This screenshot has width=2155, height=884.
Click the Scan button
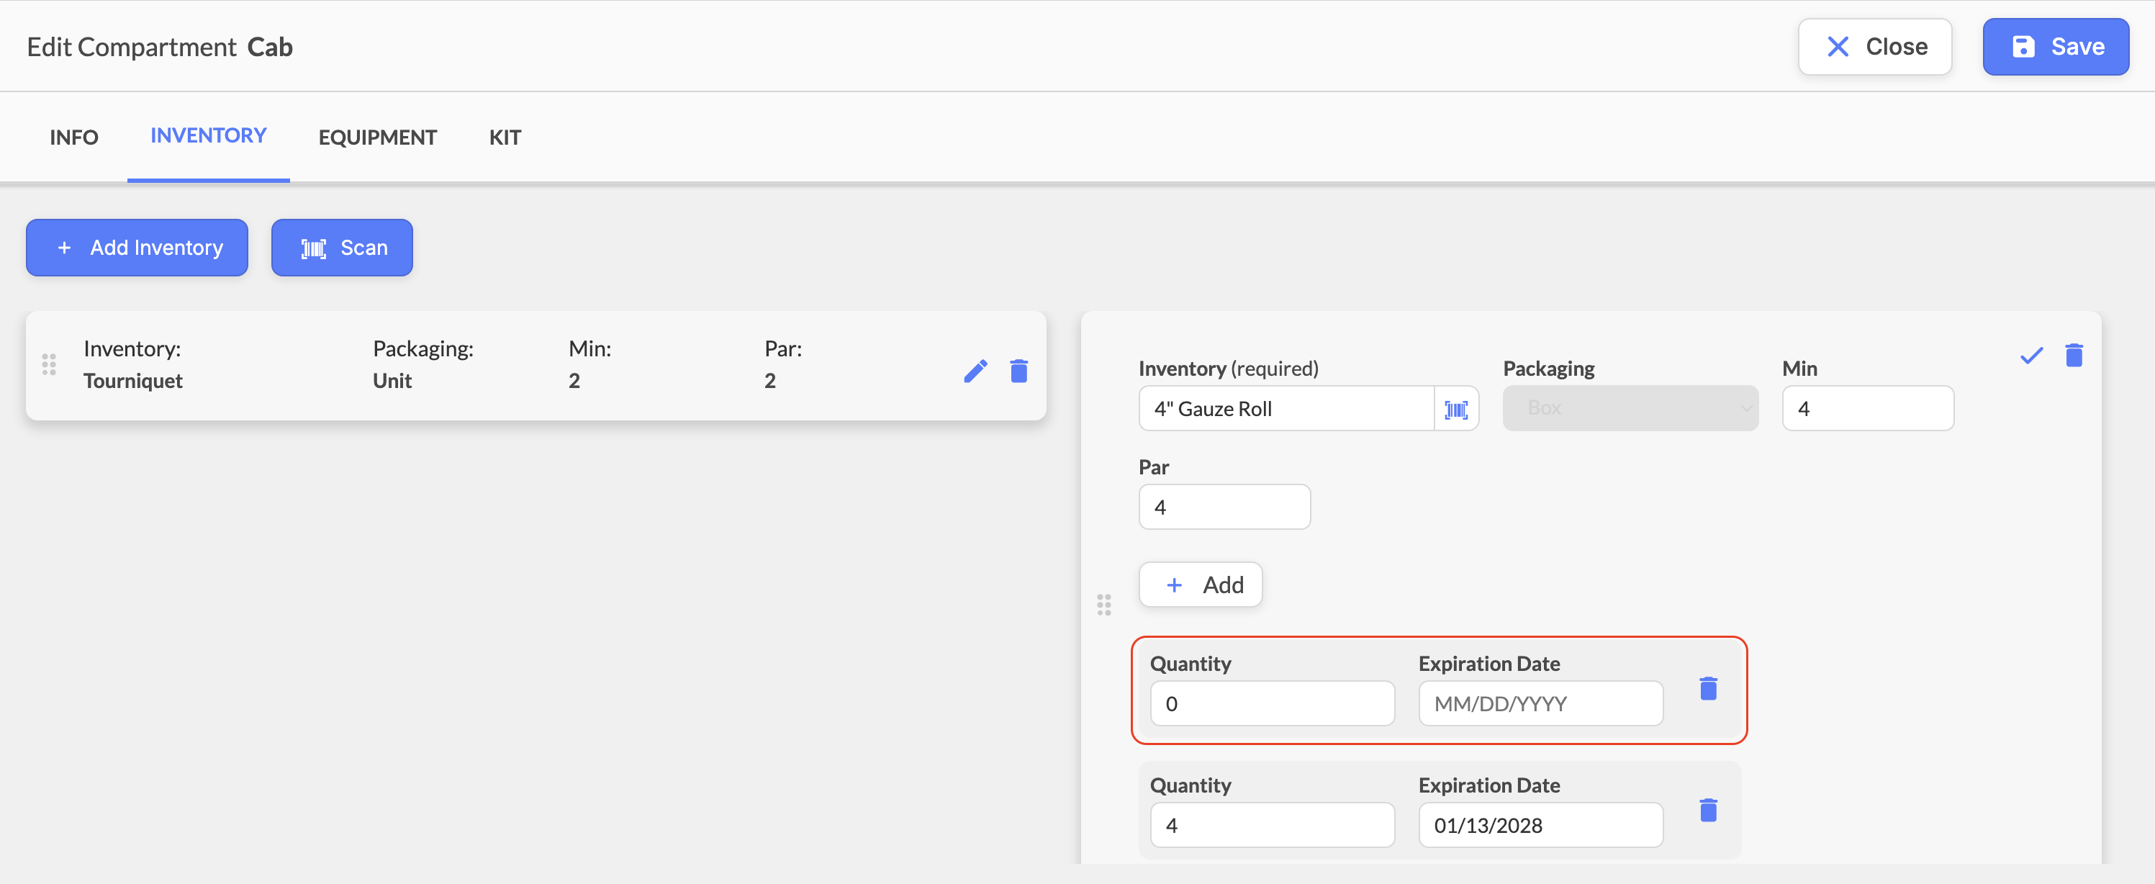coord(342,248)
